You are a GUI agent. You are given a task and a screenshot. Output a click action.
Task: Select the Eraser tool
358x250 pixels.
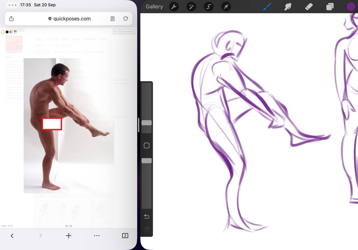pos(309,7)
